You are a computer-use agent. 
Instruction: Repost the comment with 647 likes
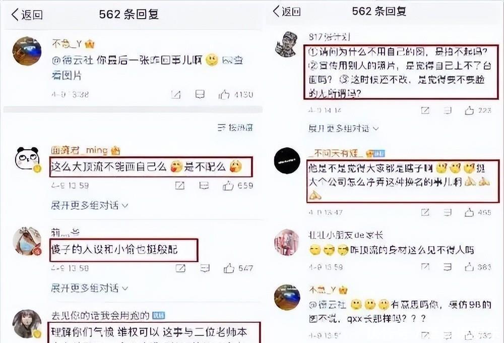[x=180, y=268]
